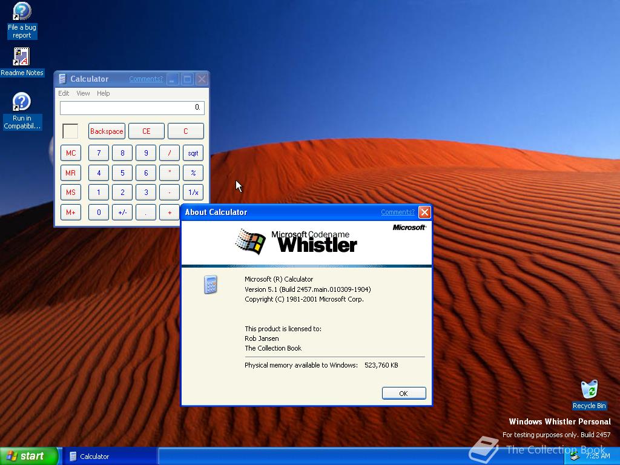The height and width of the screenshot is (465, 620).
Task: Click the digit 4 button
Action: point(99,173)
